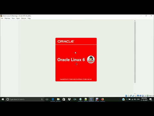Click the hard disk activity status icon
The image size is (154, 116).
click(x=126, y=96)
